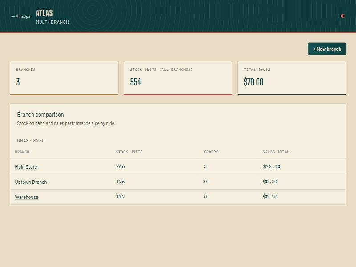Click the Branch column header
356x267 pixels.
tap(22, 152)
